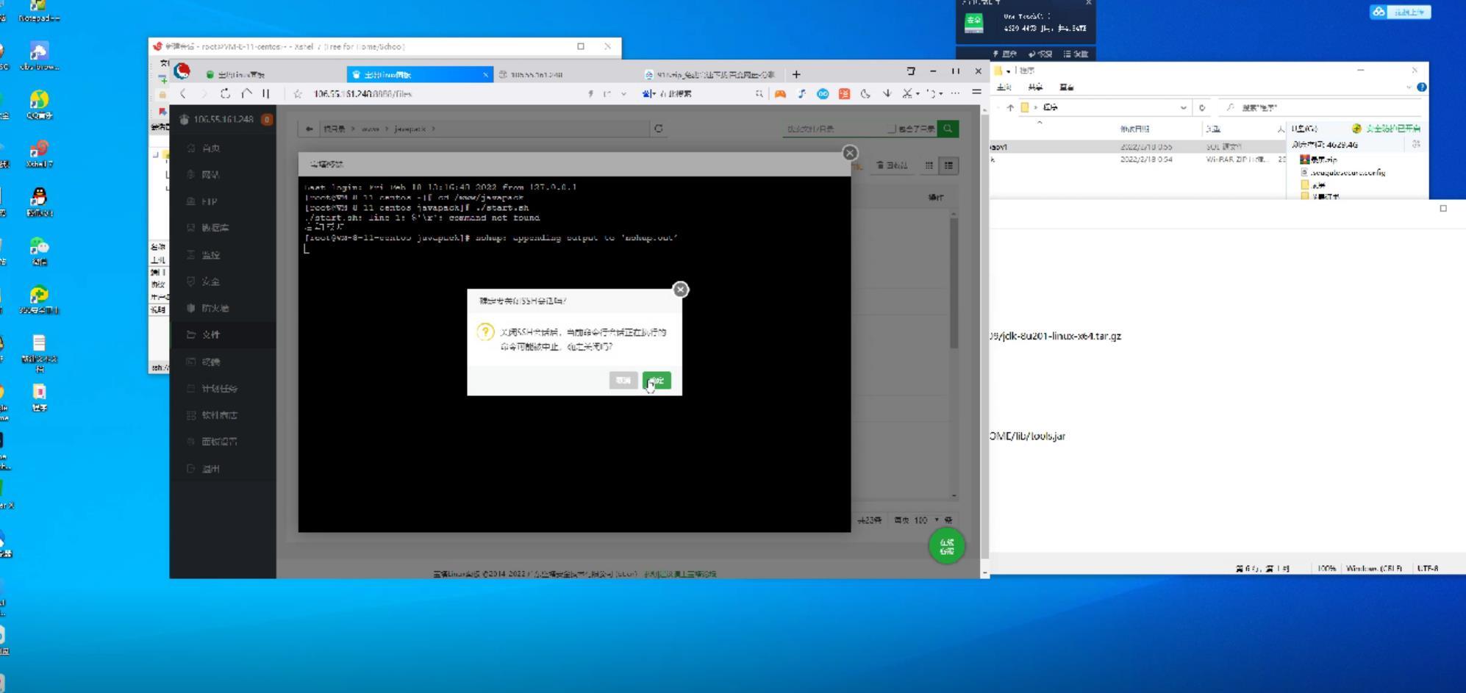
Task: Open the Baidu search engine dropdown in browser
Action: 649,93
